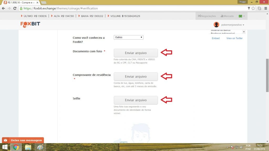Open the Windows Start menu
Viewport: 269px width, 151px height.
pyautogui.click(x=5, y=147)
